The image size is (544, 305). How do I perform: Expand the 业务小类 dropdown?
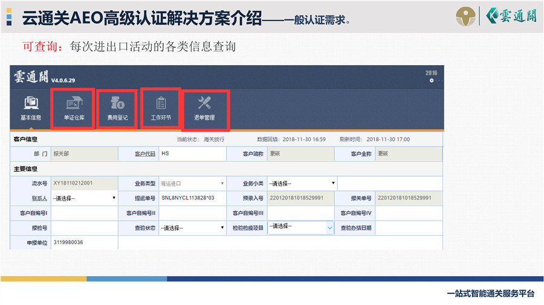[302, 184]
